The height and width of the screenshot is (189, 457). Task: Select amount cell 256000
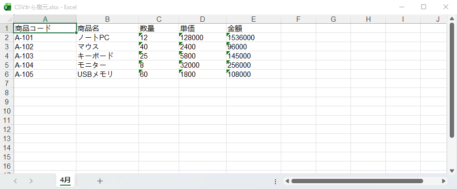tap(254, 65)
